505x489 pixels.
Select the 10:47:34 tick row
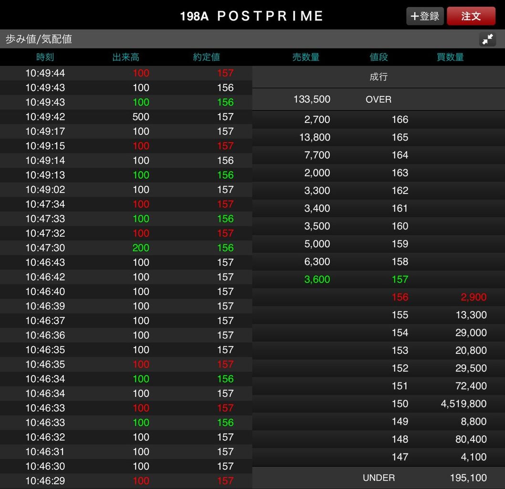pyautogui.click(x=126, y=204)
